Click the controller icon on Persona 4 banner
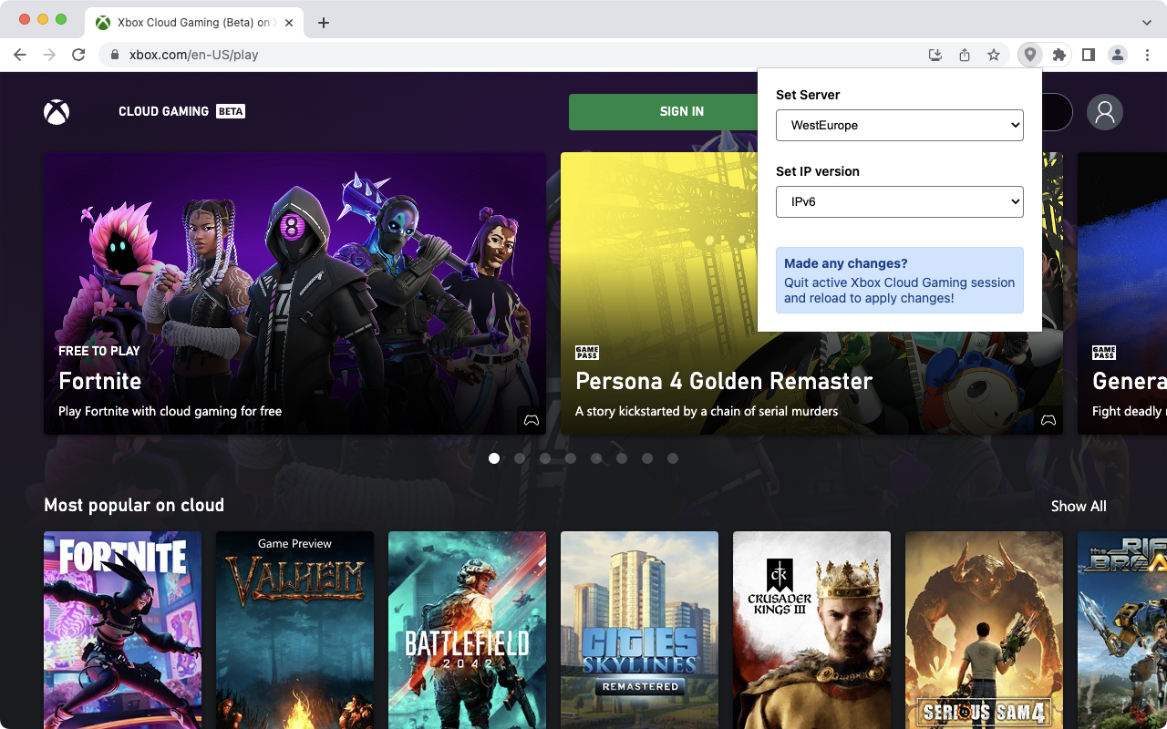This screenshot has height=729, width=1167. coord(1048,420)
